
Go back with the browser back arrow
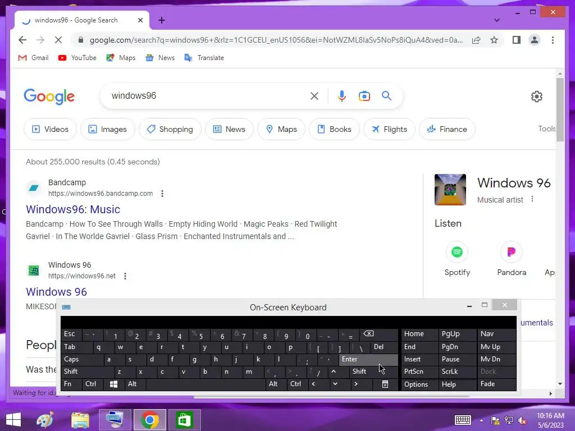22,40
